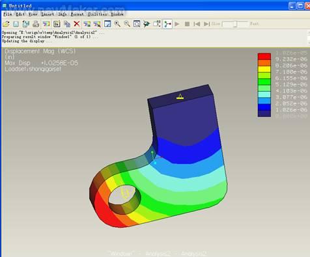Click the step forward animation button
The width and height of the screenshot is (310, 257).
pos(206,24)
